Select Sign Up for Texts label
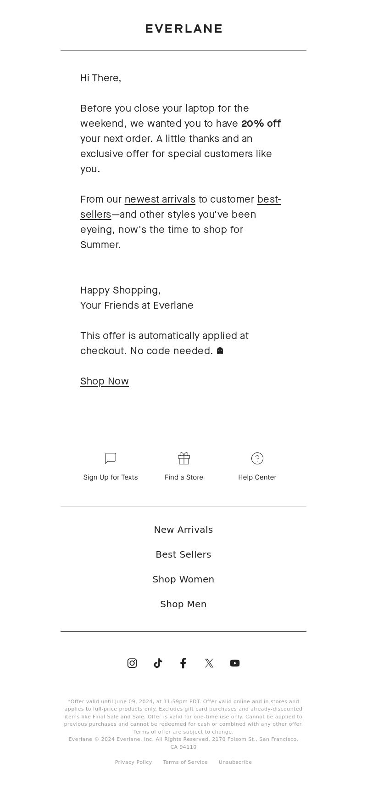Viewport: 367px width, 802px height. [111, 477]
